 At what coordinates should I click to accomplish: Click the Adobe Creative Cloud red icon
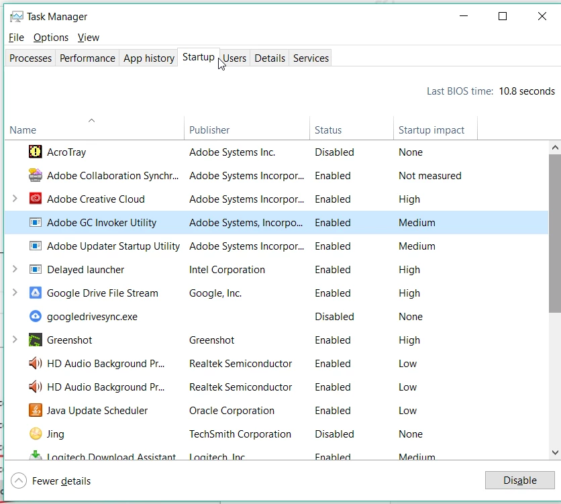[x=35, y=199]
